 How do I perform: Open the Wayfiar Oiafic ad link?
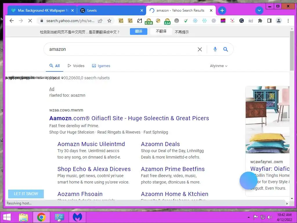pos(270,169)
